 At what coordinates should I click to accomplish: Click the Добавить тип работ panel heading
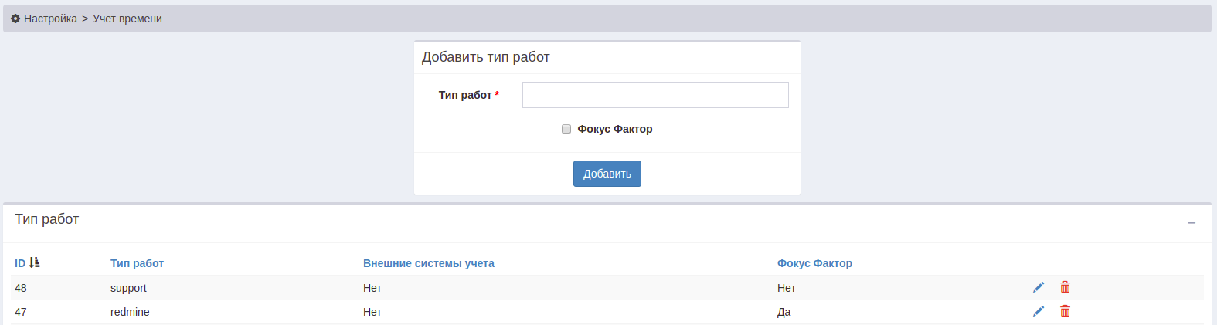(x=485, y=57)
